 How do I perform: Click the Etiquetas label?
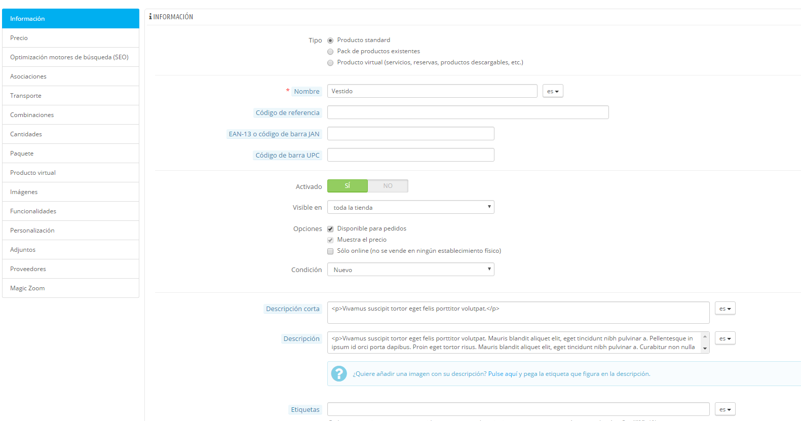tap(305, 409)
